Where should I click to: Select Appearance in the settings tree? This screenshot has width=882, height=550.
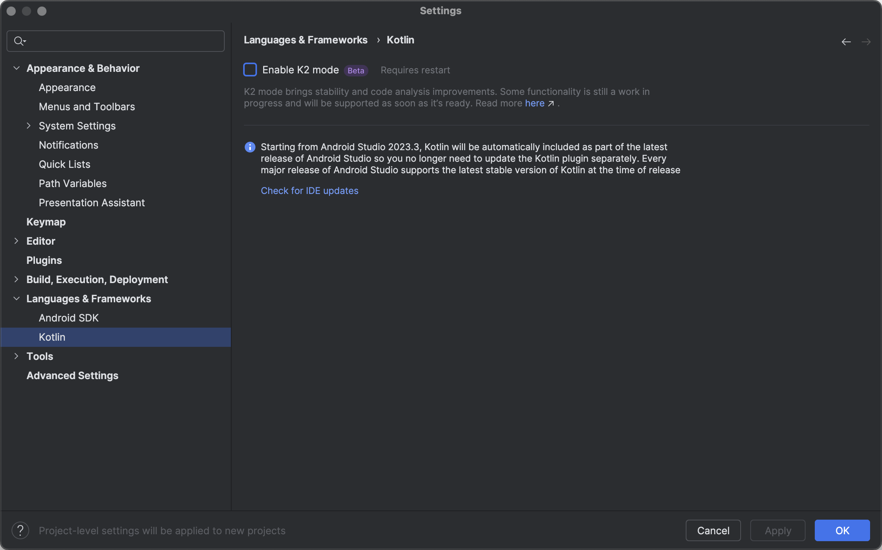[67, 88]
